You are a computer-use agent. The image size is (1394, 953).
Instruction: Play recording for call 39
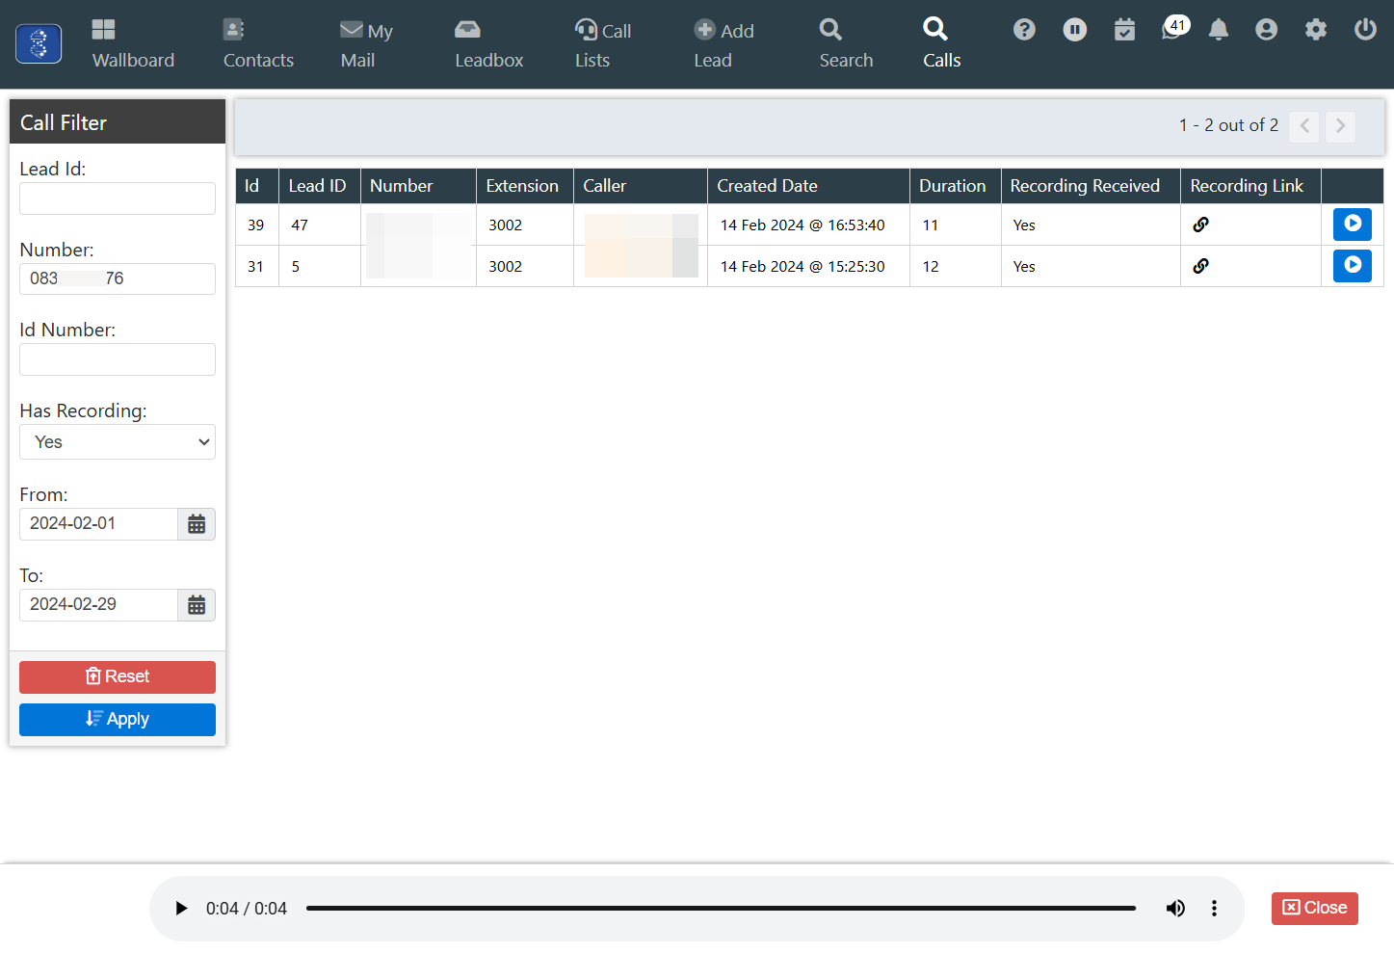[1353, 225]
